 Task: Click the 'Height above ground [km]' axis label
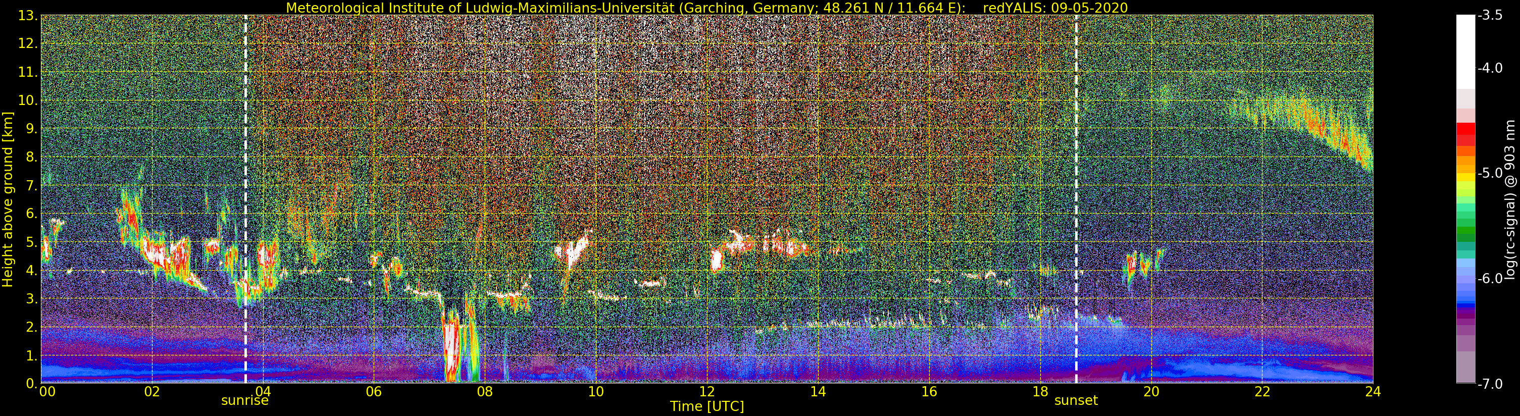click(x=8, y=199)
